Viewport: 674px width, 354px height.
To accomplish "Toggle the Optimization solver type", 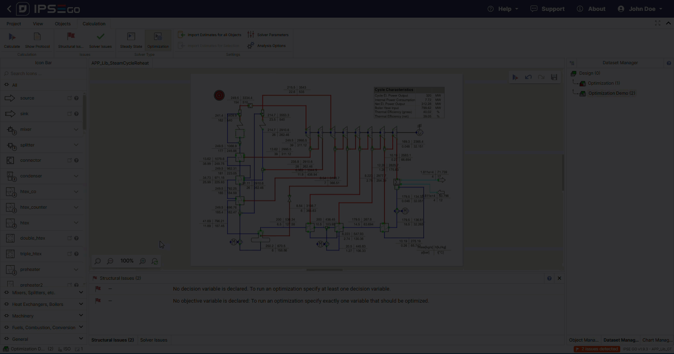I will (158, 40).
